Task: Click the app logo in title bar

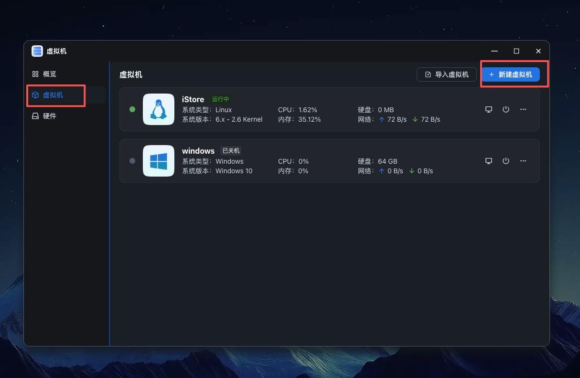Action: [x=37, y=51]
